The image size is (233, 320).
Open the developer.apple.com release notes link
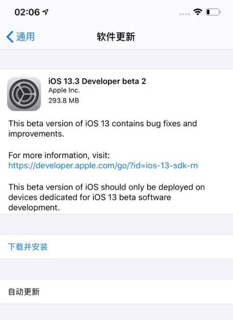click(x=103, y=165)
